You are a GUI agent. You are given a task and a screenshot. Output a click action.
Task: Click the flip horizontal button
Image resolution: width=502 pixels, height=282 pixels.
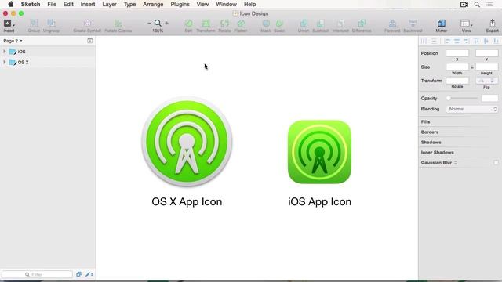click(x=481, y=81)
